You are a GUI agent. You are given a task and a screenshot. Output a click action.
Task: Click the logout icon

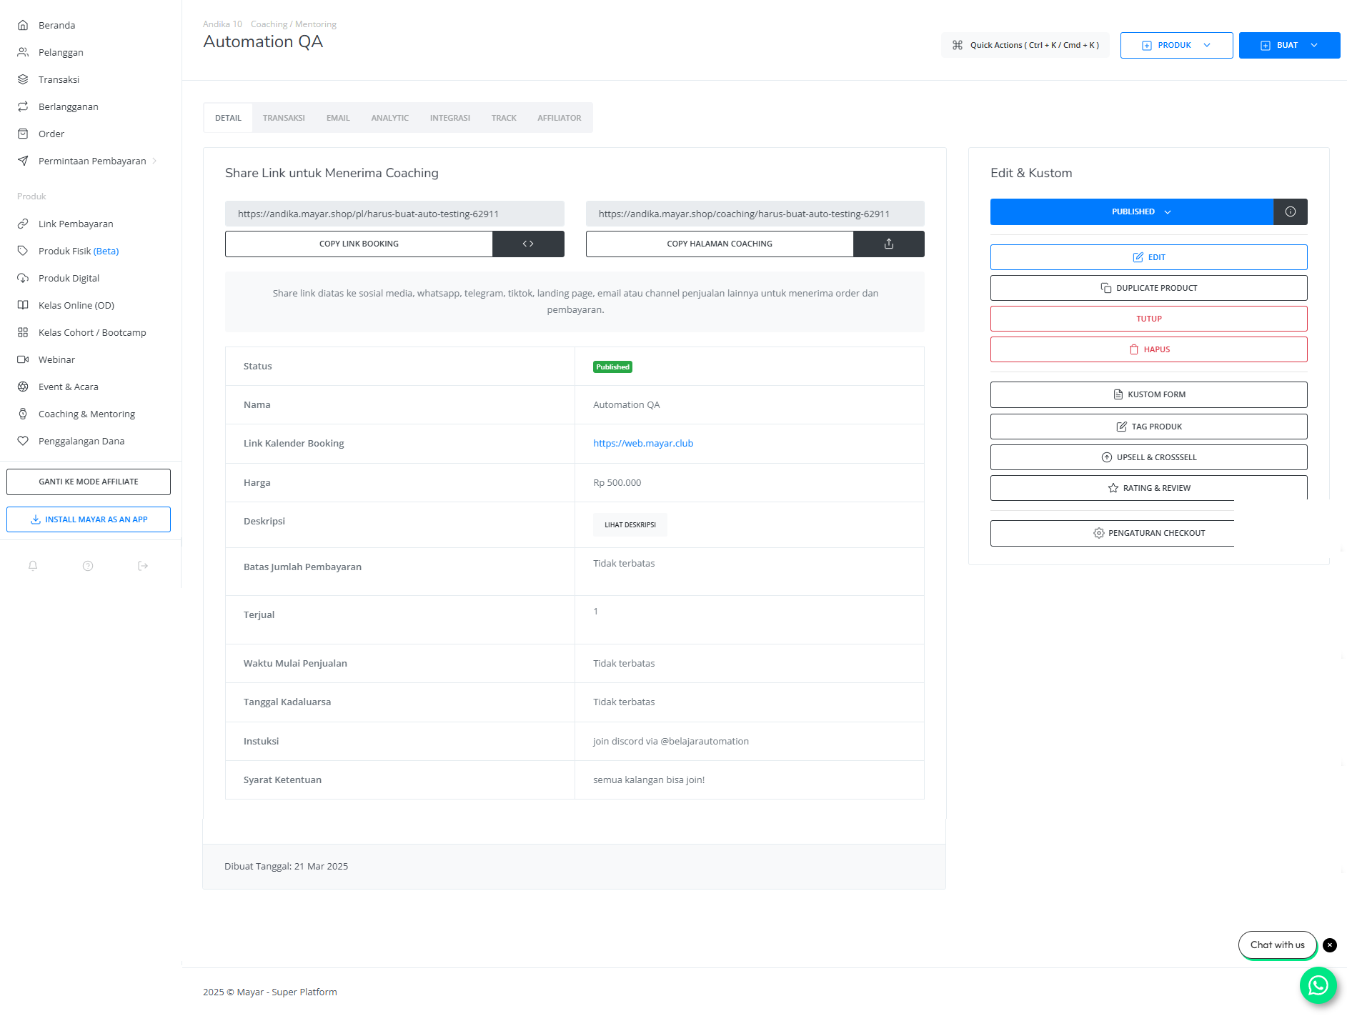click(143, 566)
